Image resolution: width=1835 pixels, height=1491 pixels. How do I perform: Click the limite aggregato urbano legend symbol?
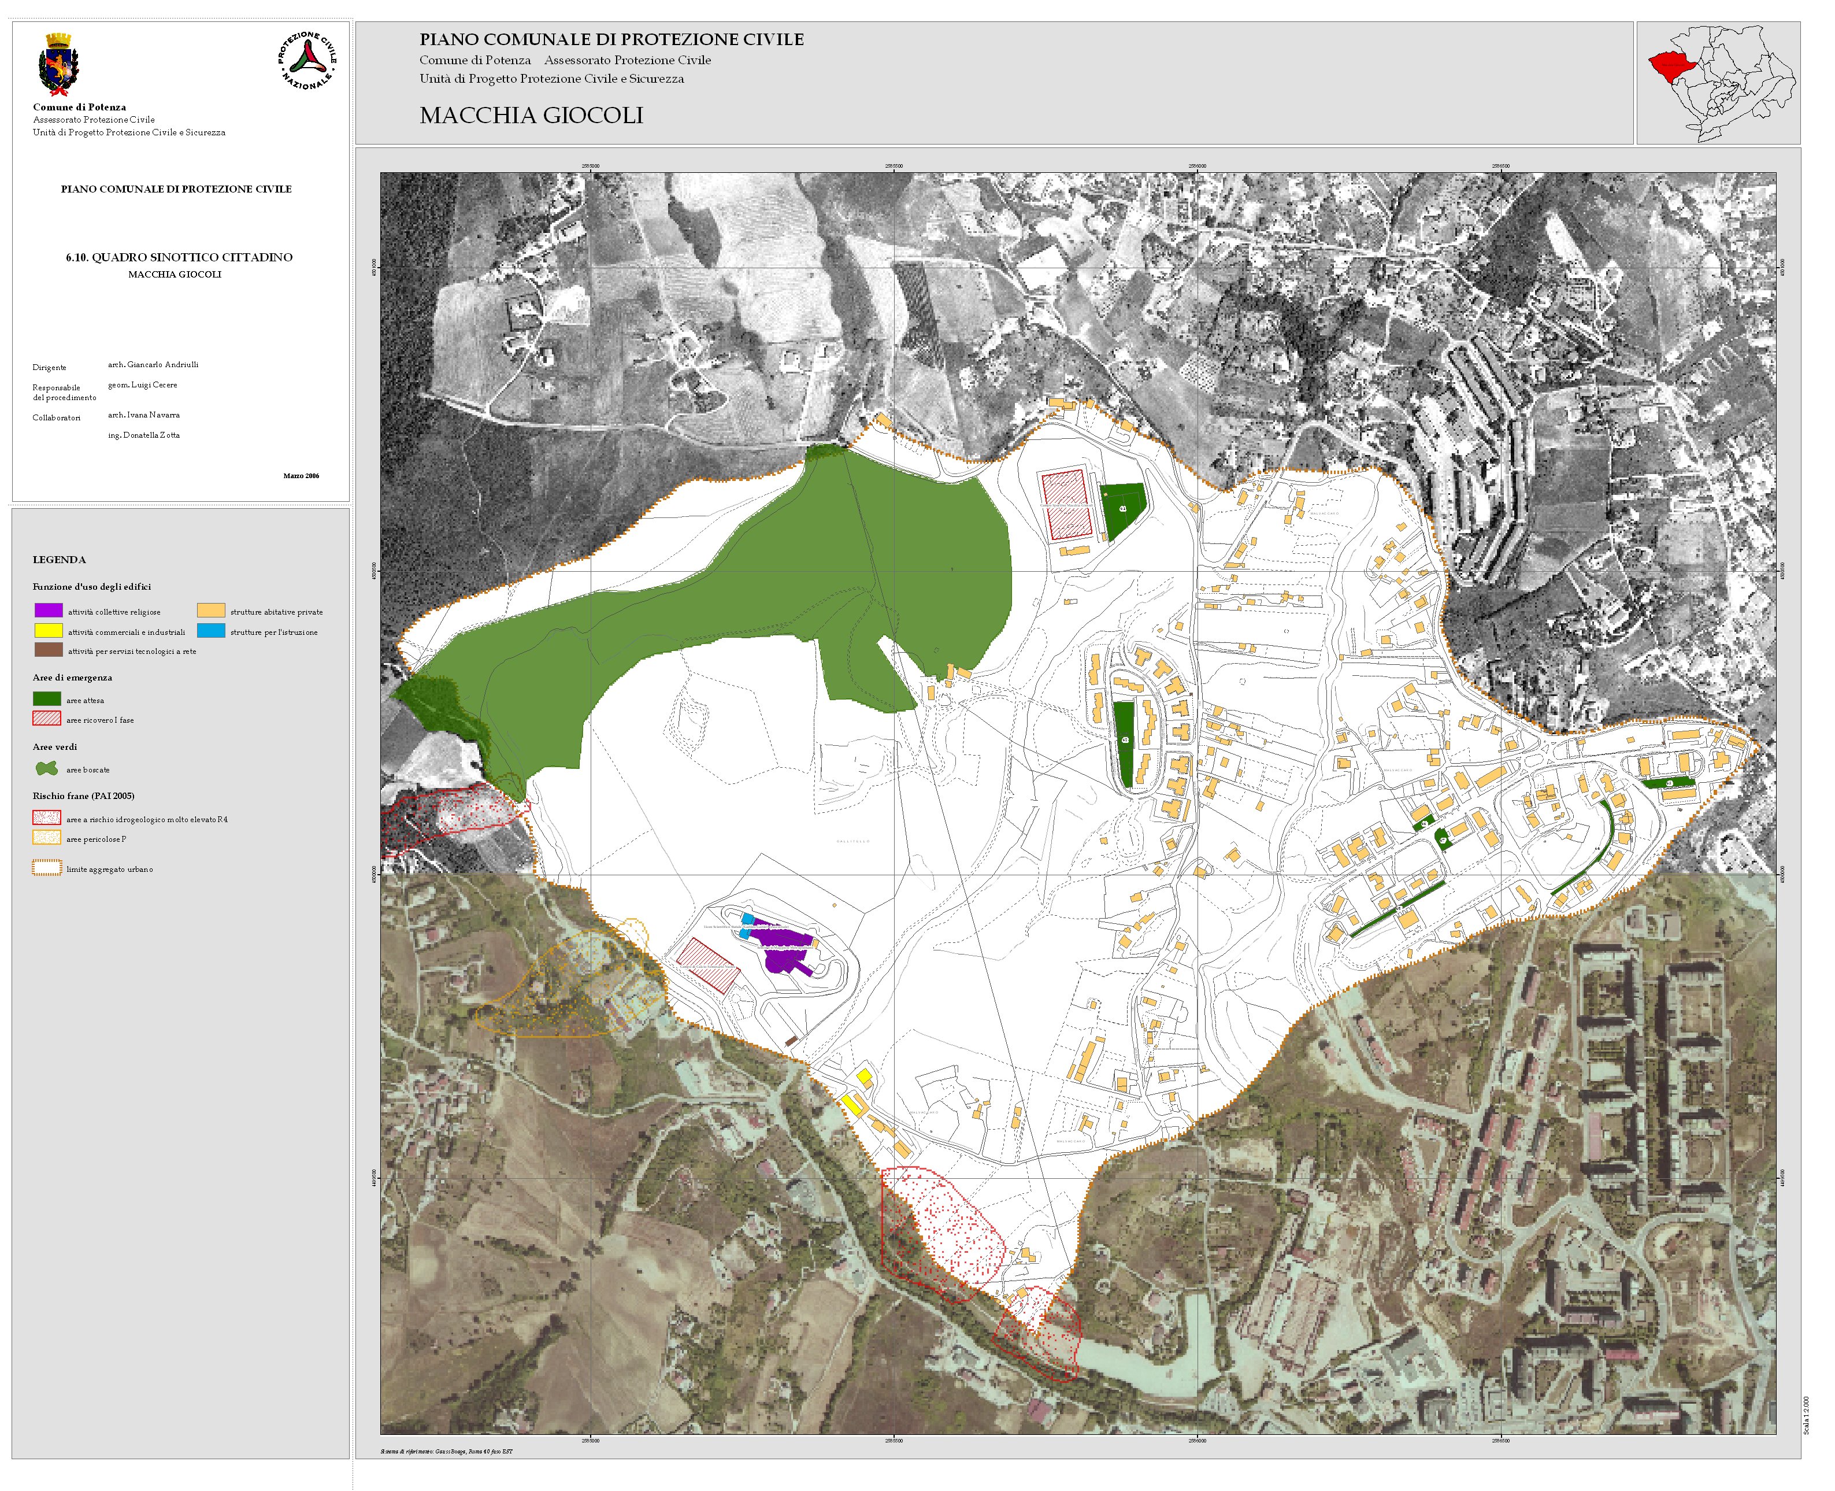pyautogui.click(x=47, y=868)
